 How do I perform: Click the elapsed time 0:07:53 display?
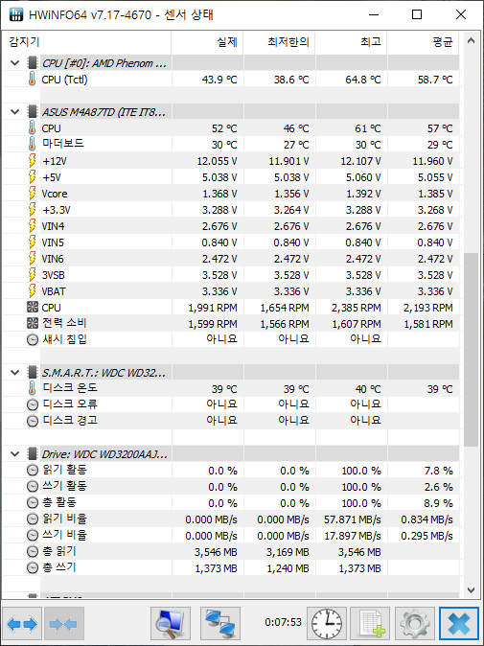283,622
